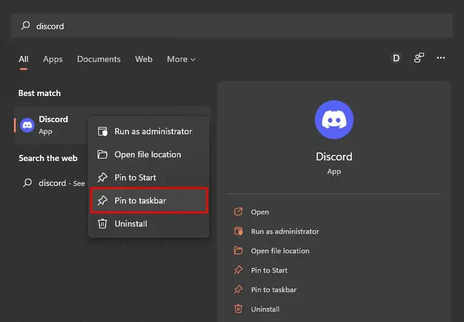Switch to the Apps tab

[x=53, y=59]
